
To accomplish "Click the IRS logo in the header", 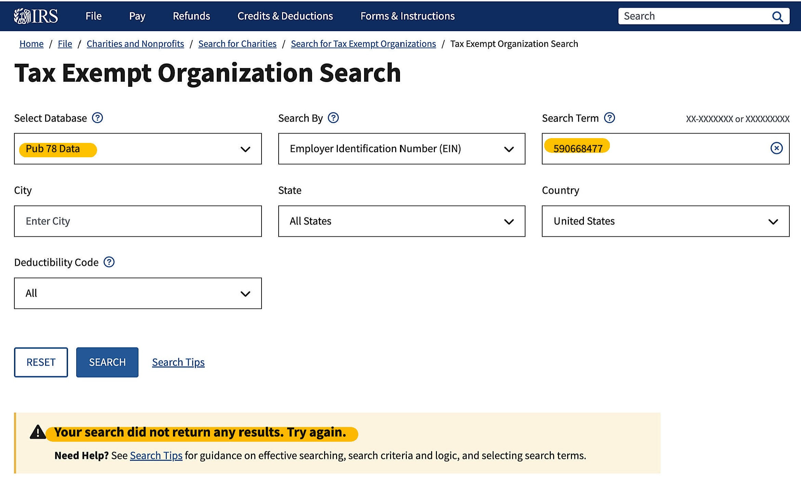I will coord(36,16).
